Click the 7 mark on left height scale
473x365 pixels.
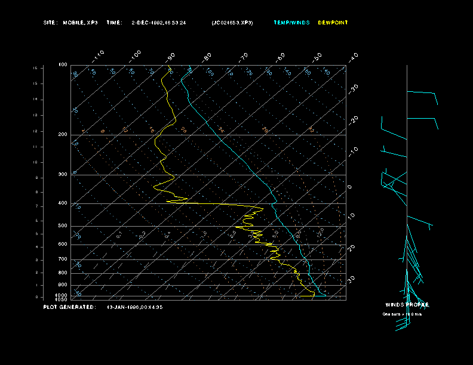[x=36, y=206]
